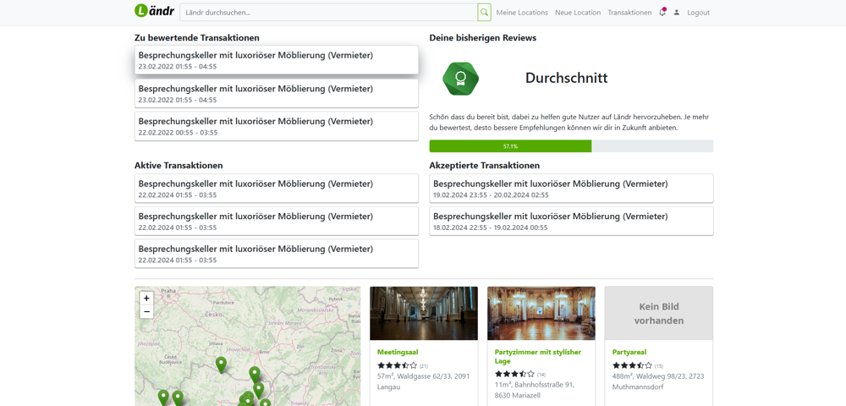Click the Partyzimmer ballroom photo

point(541,313)
